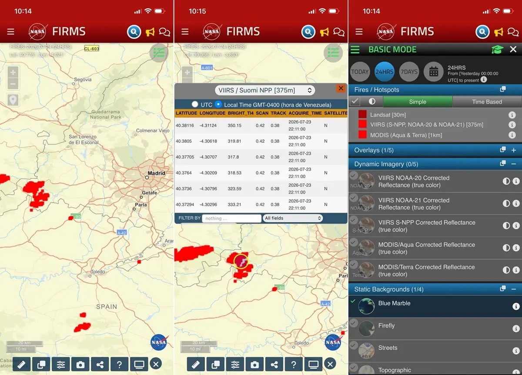
Task: Toggle VIIRS S-NPP Corrected Reflectance layer
Action: coord(354,220)
